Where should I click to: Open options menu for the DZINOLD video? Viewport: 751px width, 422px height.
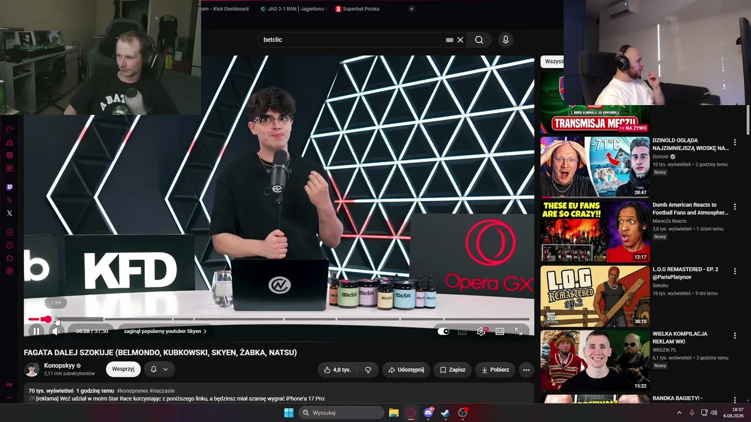click(735, 142)
